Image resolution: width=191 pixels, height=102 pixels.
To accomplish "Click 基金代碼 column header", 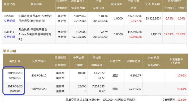I will tap(9, 4).
